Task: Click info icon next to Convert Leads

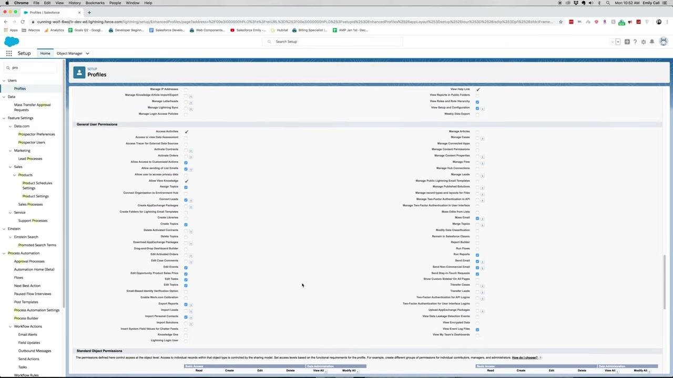Action: point(191,201)
